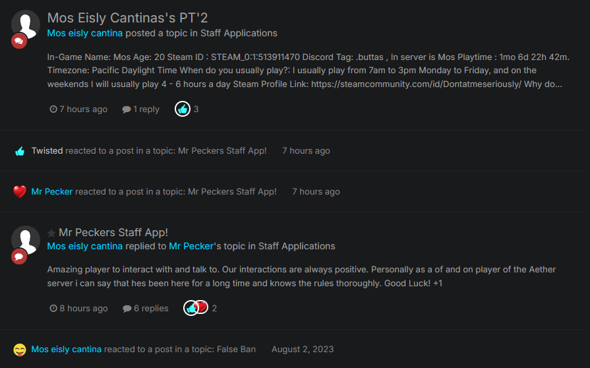
Task: Click the star icon before Mr Peckers Staff App!
Action: [x=51, y=233]
